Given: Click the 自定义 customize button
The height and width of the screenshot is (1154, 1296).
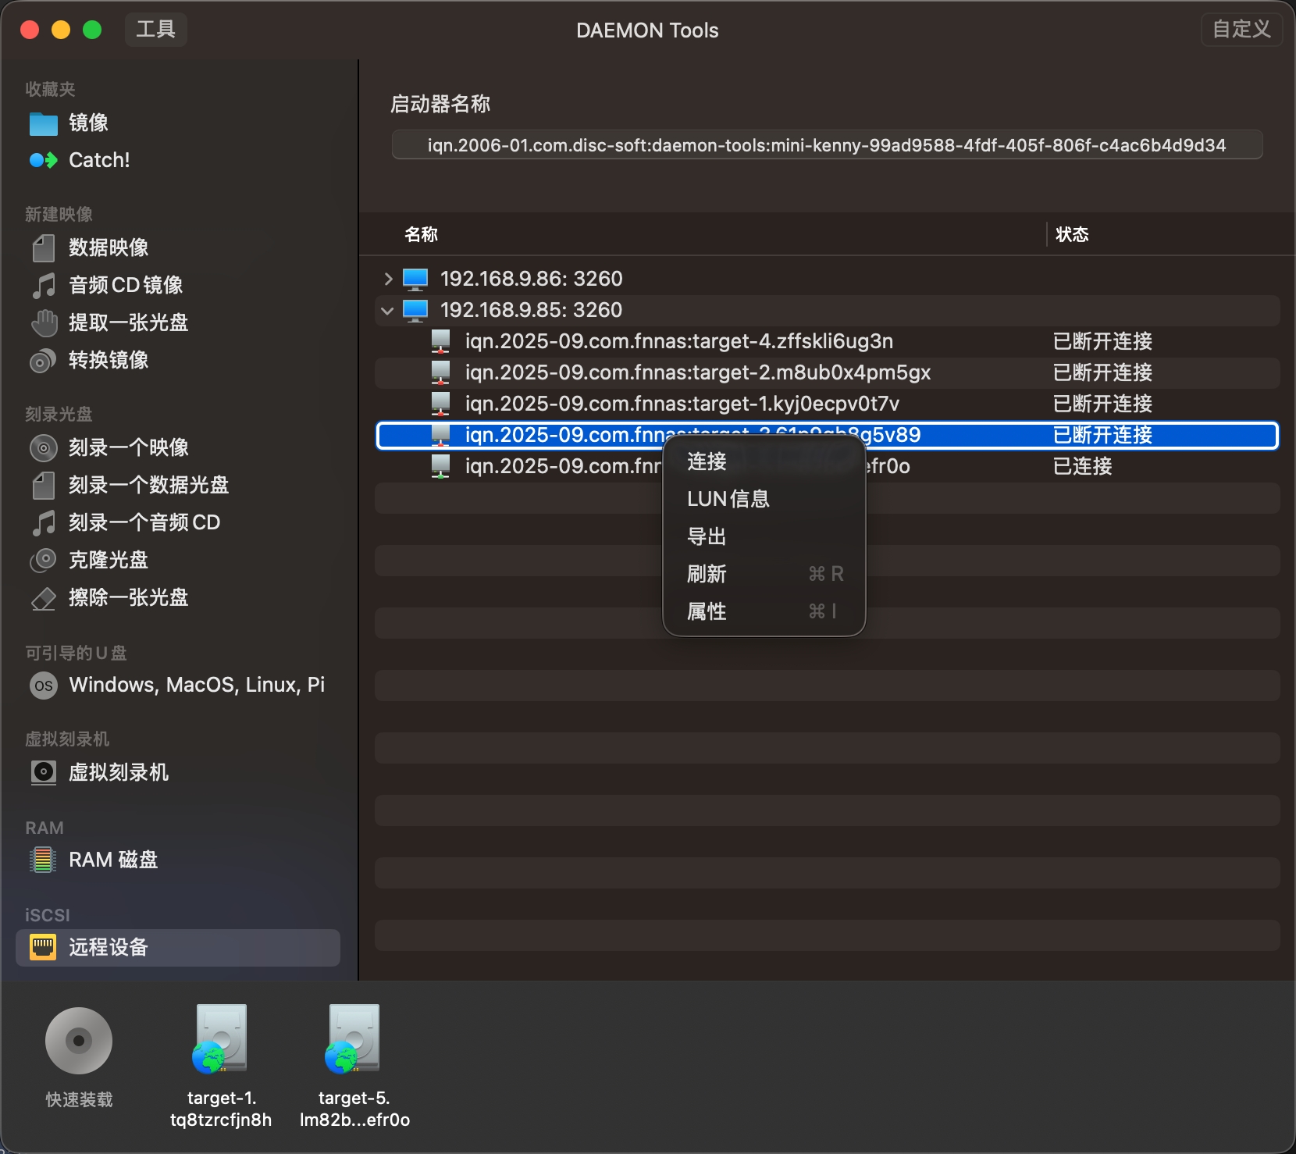Looking at the screenshot, I should [x=1241, y=30].
